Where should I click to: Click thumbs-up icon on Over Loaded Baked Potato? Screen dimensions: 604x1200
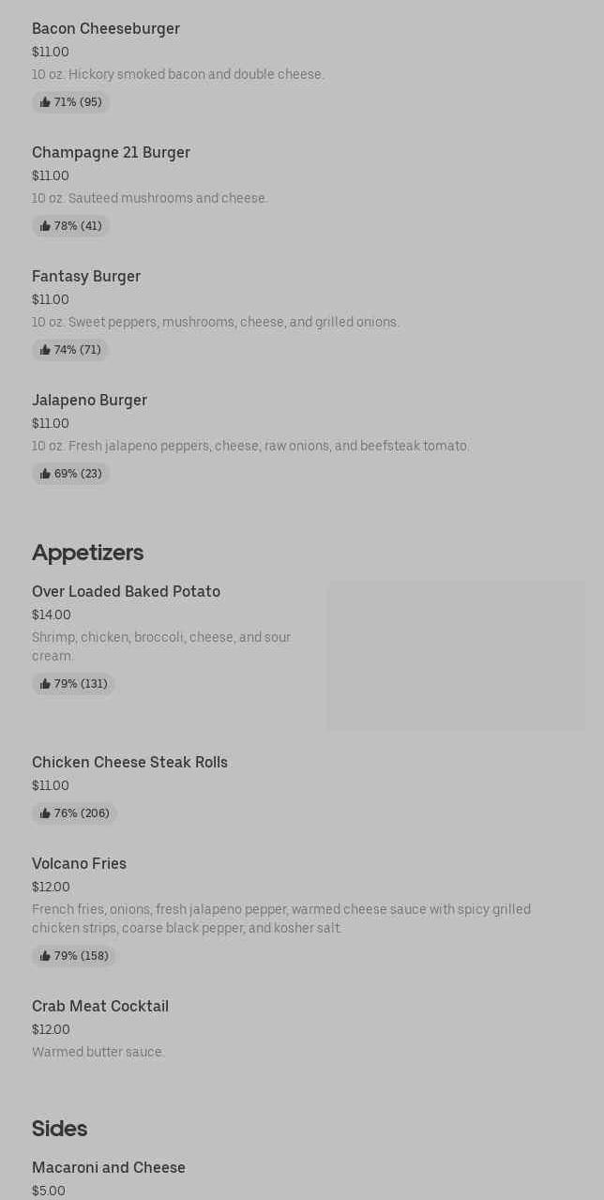point(45,684)
